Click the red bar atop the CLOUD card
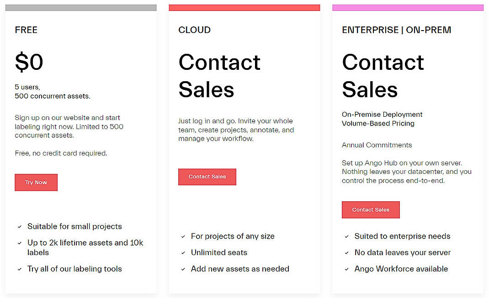Image resolution: width=489 pixels, height=298 pixels. pyautogui.click(x=244, y=7)
